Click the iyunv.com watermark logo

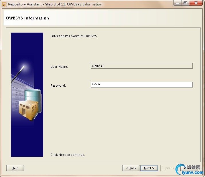(x=190, y=170)
